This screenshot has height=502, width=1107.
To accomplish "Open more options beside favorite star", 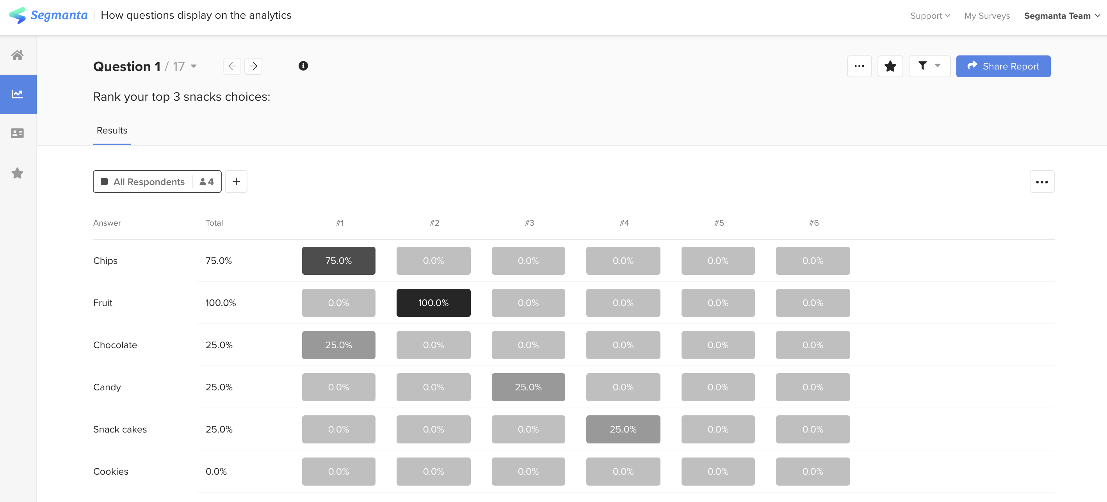I will click(x=859, y=66).
